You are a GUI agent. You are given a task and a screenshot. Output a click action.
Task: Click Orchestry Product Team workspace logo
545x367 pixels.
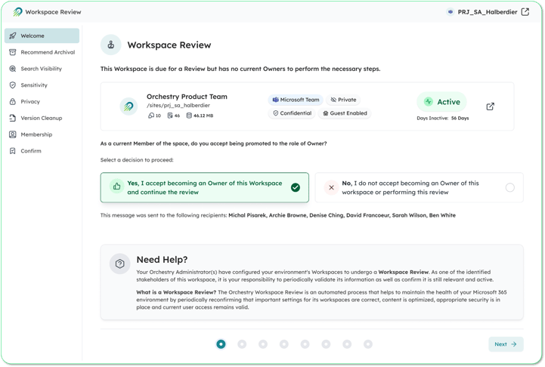click(129, 106)
